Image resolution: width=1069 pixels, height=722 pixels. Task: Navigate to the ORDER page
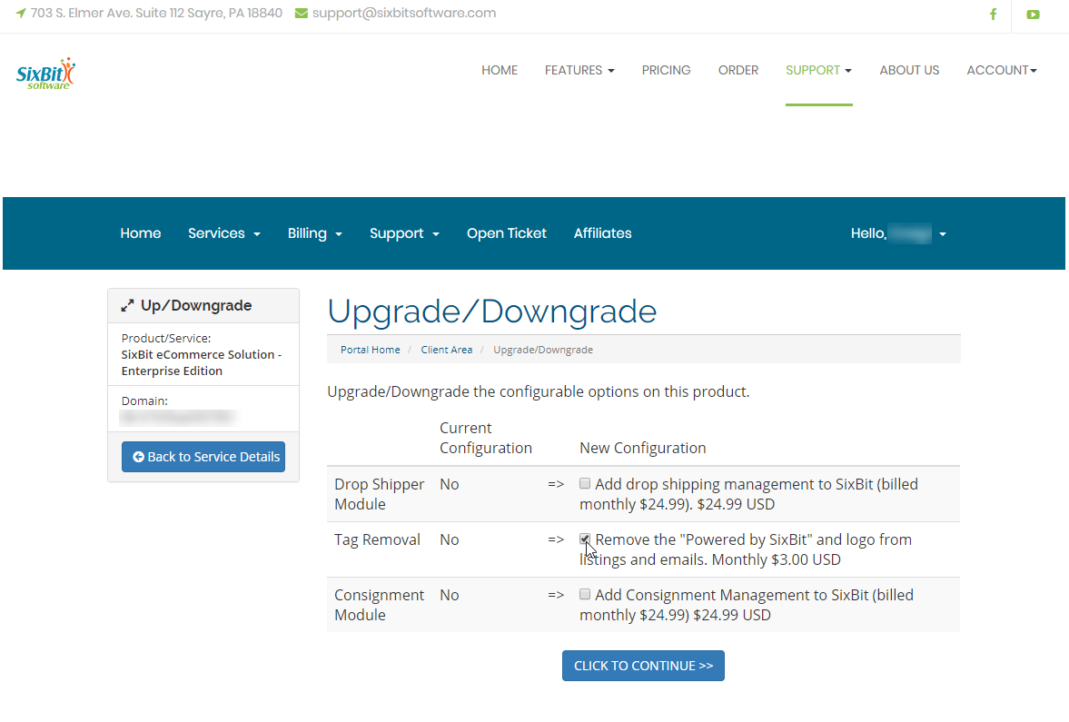(x=738, y=70)
